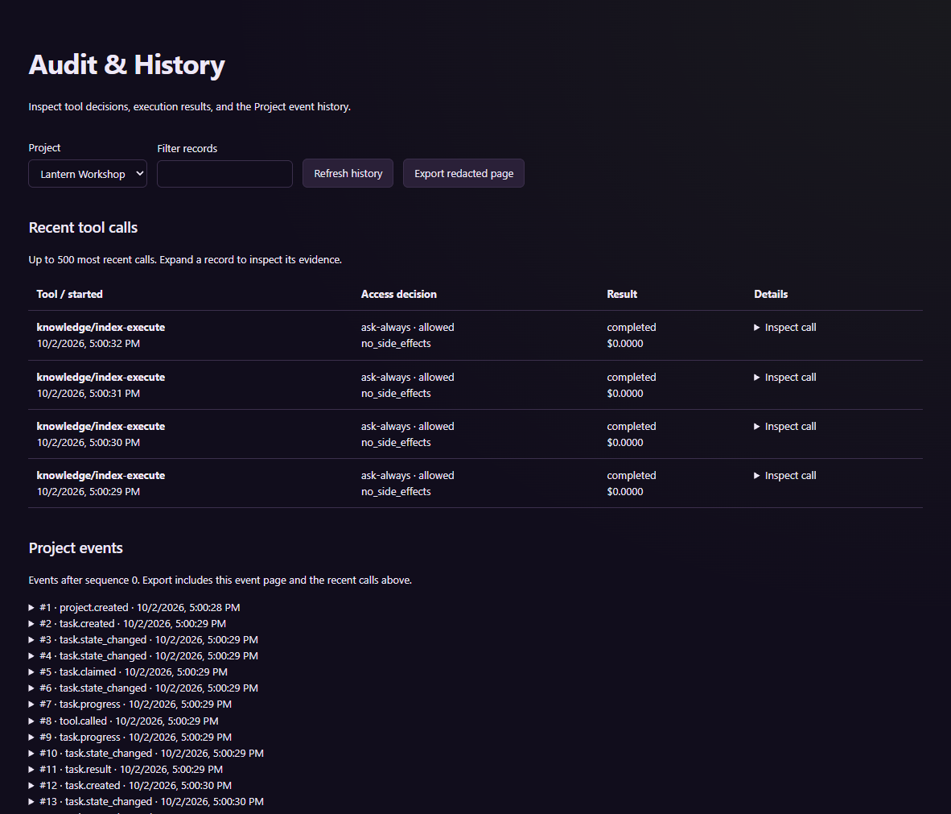
Task: Click the Refresh history button
Action: [348, 173]
